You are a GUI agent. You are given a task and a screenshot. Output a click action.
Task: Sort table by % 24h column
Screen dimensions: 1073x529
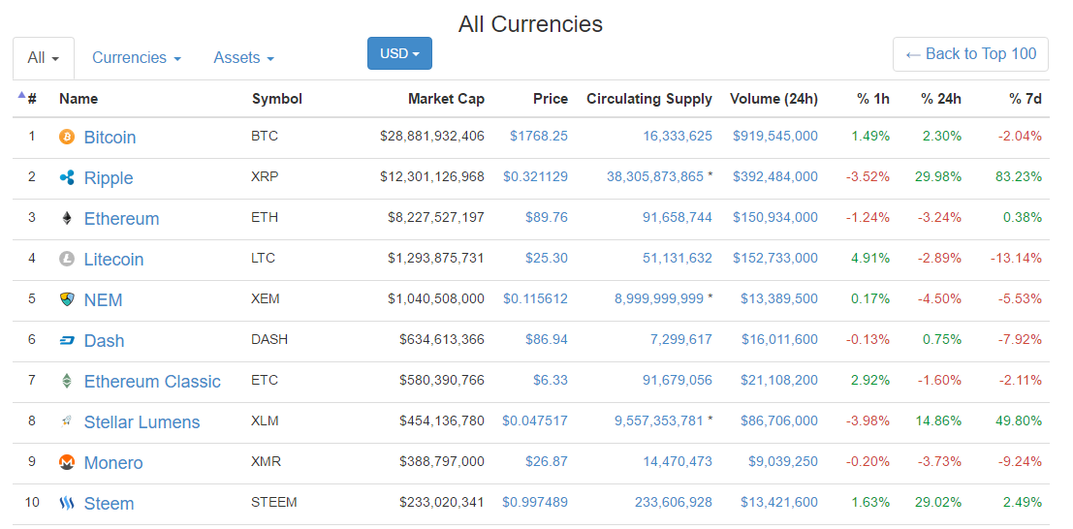click(940, 99)
